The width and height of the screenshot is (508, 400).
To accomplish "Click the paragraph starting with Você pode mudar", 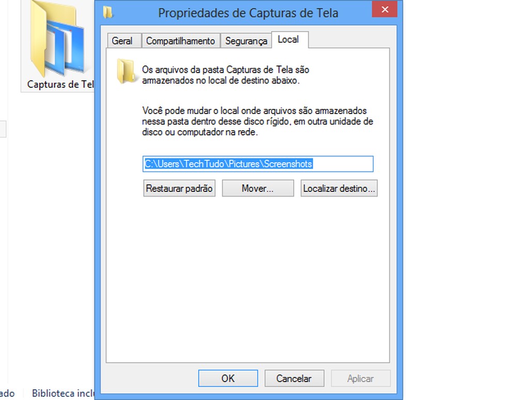I will (x=258, y=121).
